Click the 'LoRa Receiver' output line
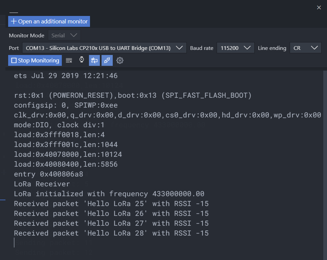This screenshot has height=260, width=327. click(x=42, y=184)
